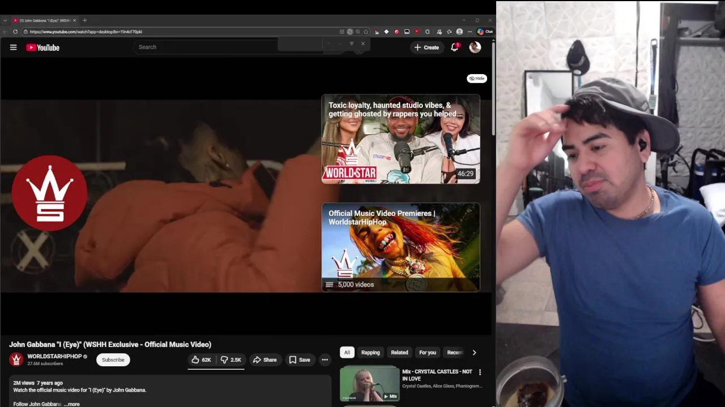Screen dimensions: 725x407
Task: Click the zoom magnifier icon in address bar
Action: (x=357, y=32)
